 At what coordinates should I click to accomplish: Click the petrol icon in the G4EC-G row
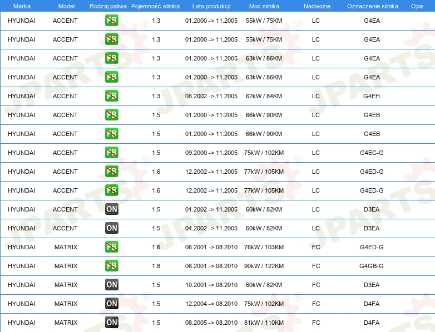[111, 152]
